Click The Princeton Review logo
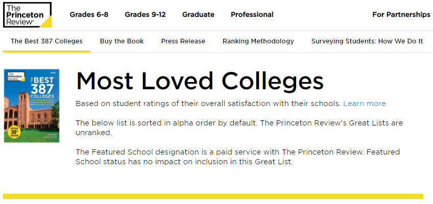This screenshot has width=433, height=204. [x=27, y=14]
